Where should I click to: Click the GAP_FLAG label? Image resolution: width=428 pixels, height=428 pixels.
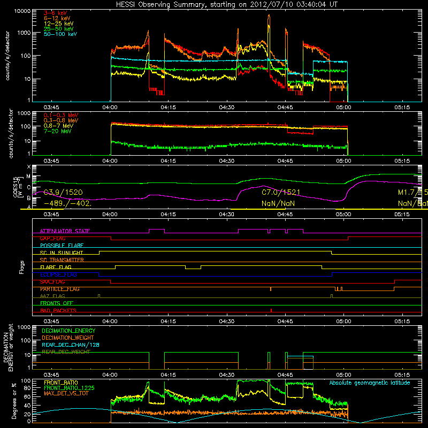pyautogui.click(x=52, y=238)
